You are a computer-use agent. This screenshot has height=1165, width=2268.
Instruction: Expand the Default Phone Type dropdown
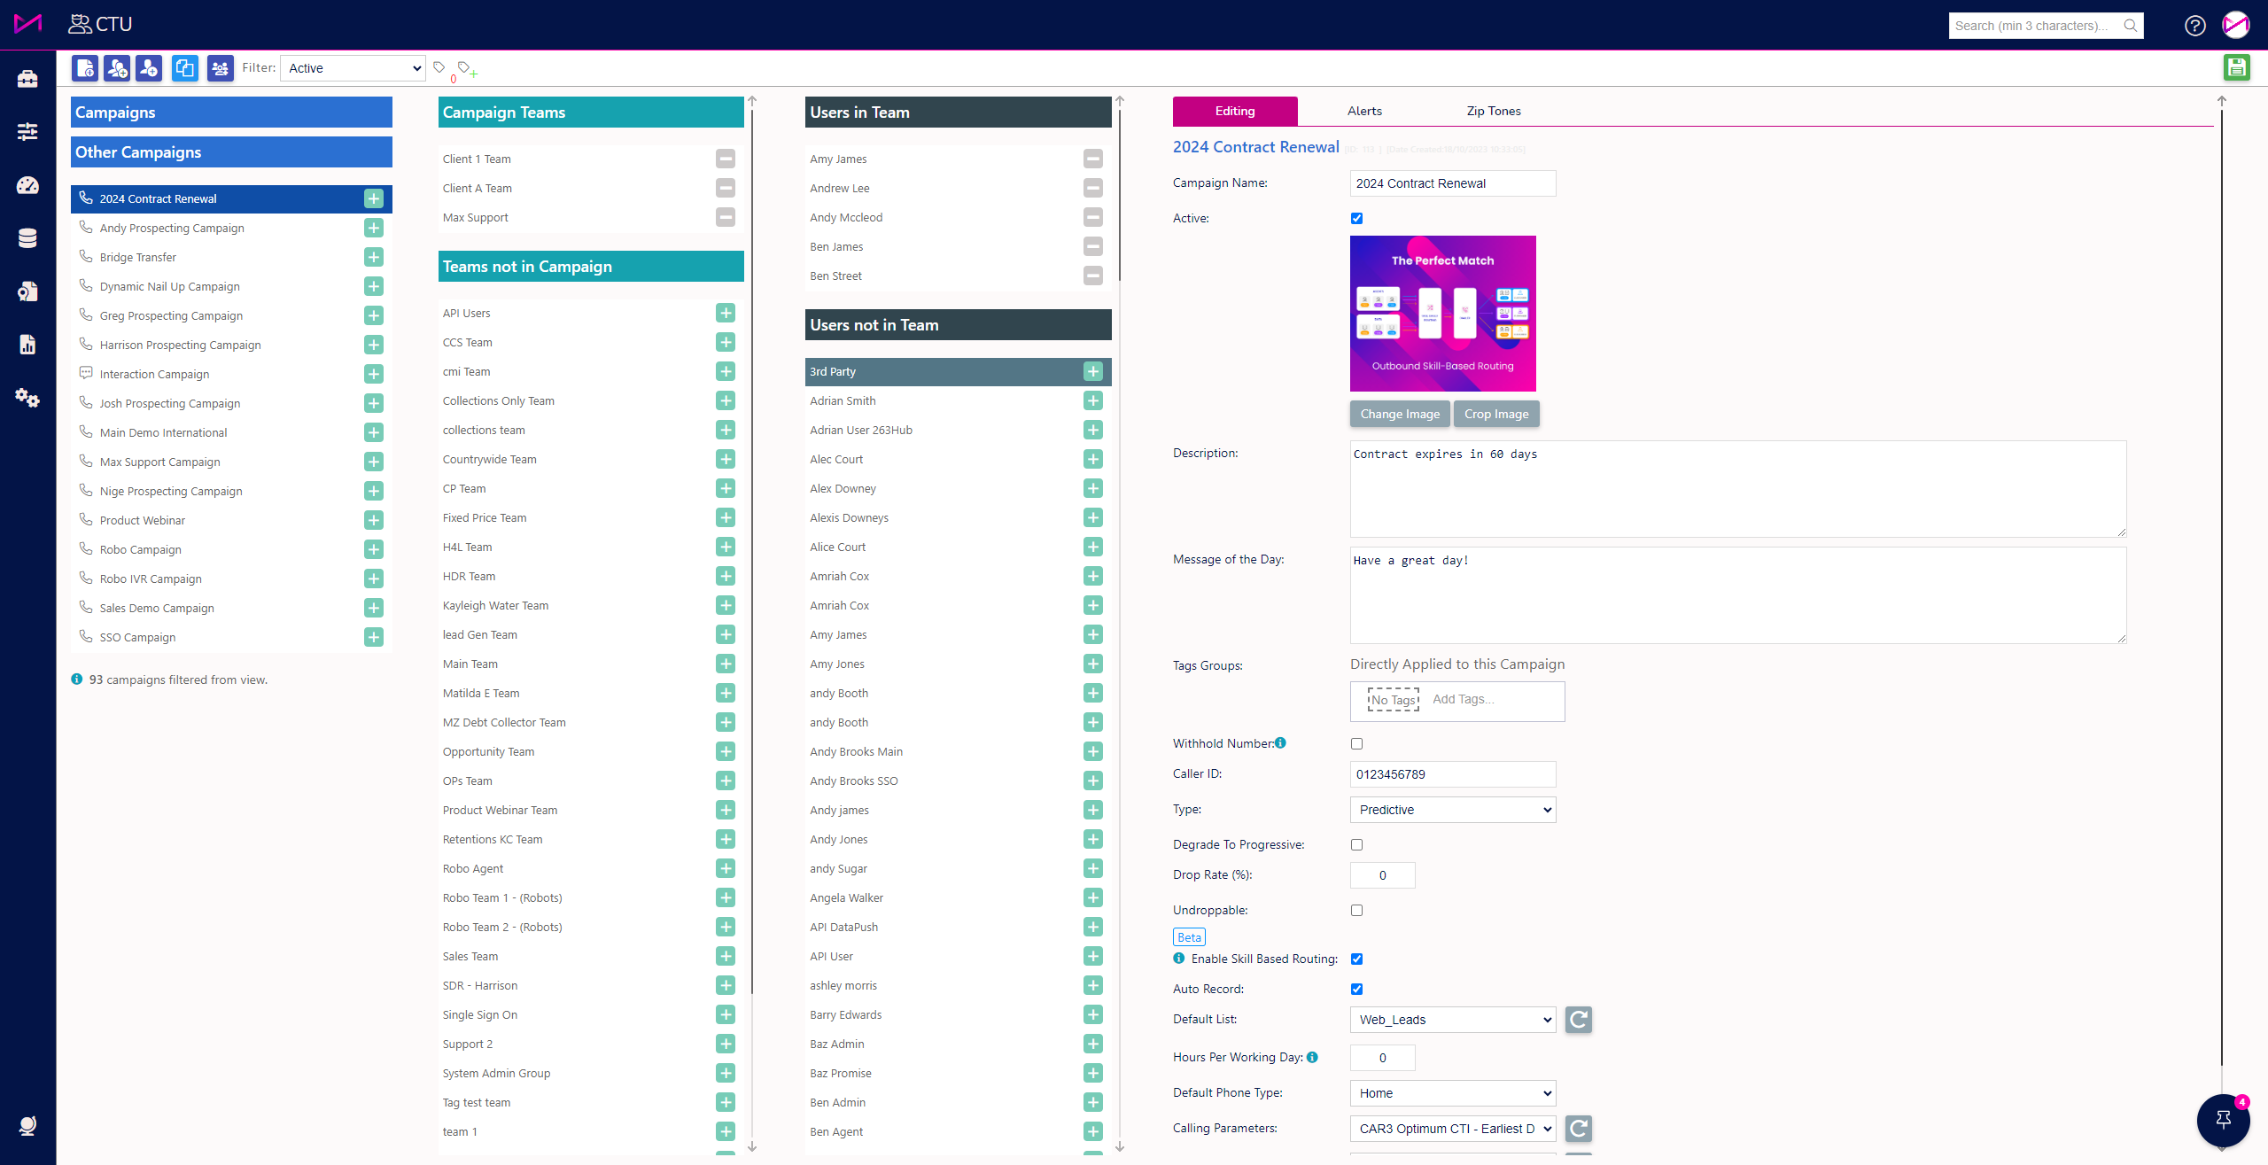coord(1452,1093)
